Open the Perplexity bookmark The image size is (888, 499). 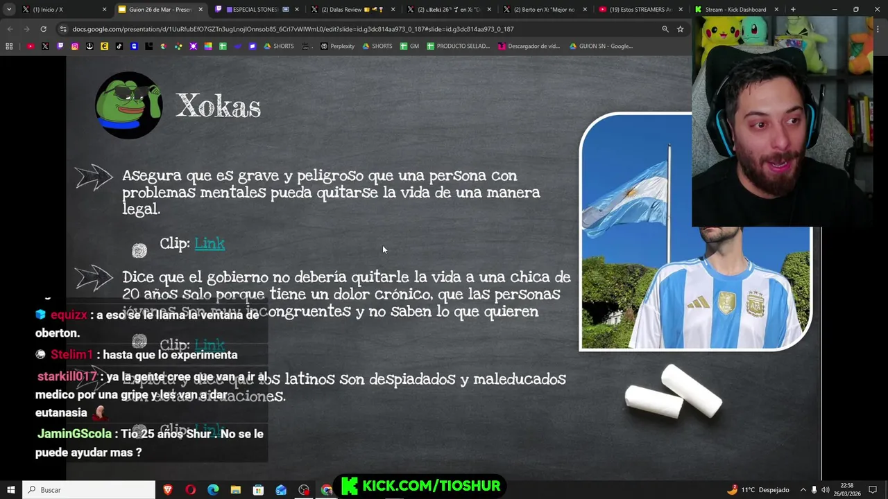tap(338, 46)
